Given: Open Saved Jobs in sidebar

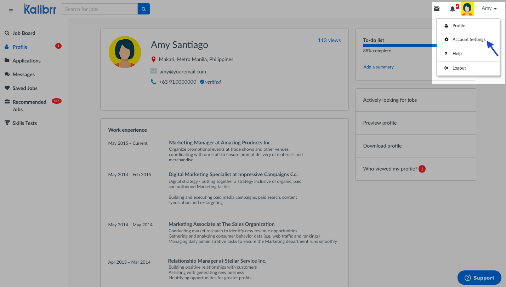Looking at the screenshot, I should point(25,88).
